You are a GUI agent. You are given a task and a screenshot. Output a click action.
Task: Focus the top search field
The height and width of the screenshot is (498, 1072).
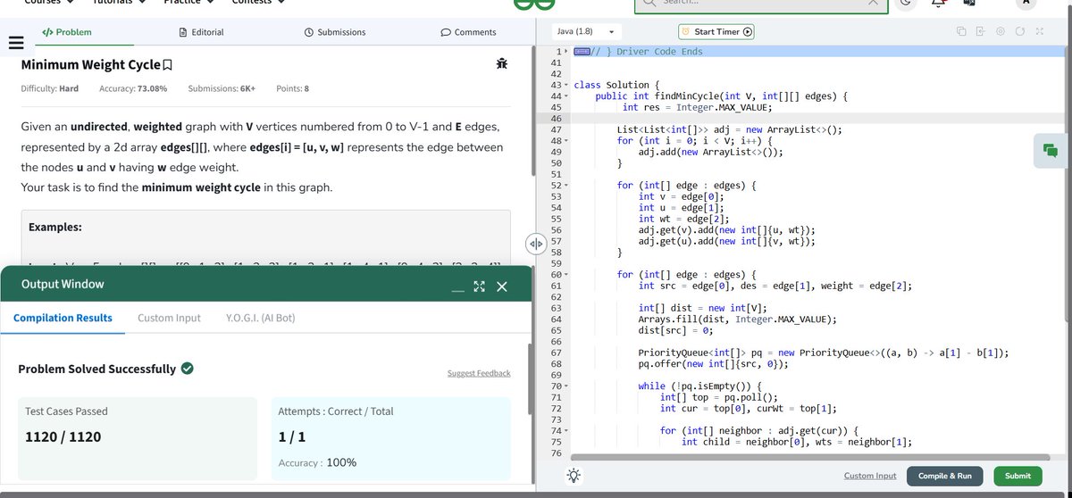(759, 4)
